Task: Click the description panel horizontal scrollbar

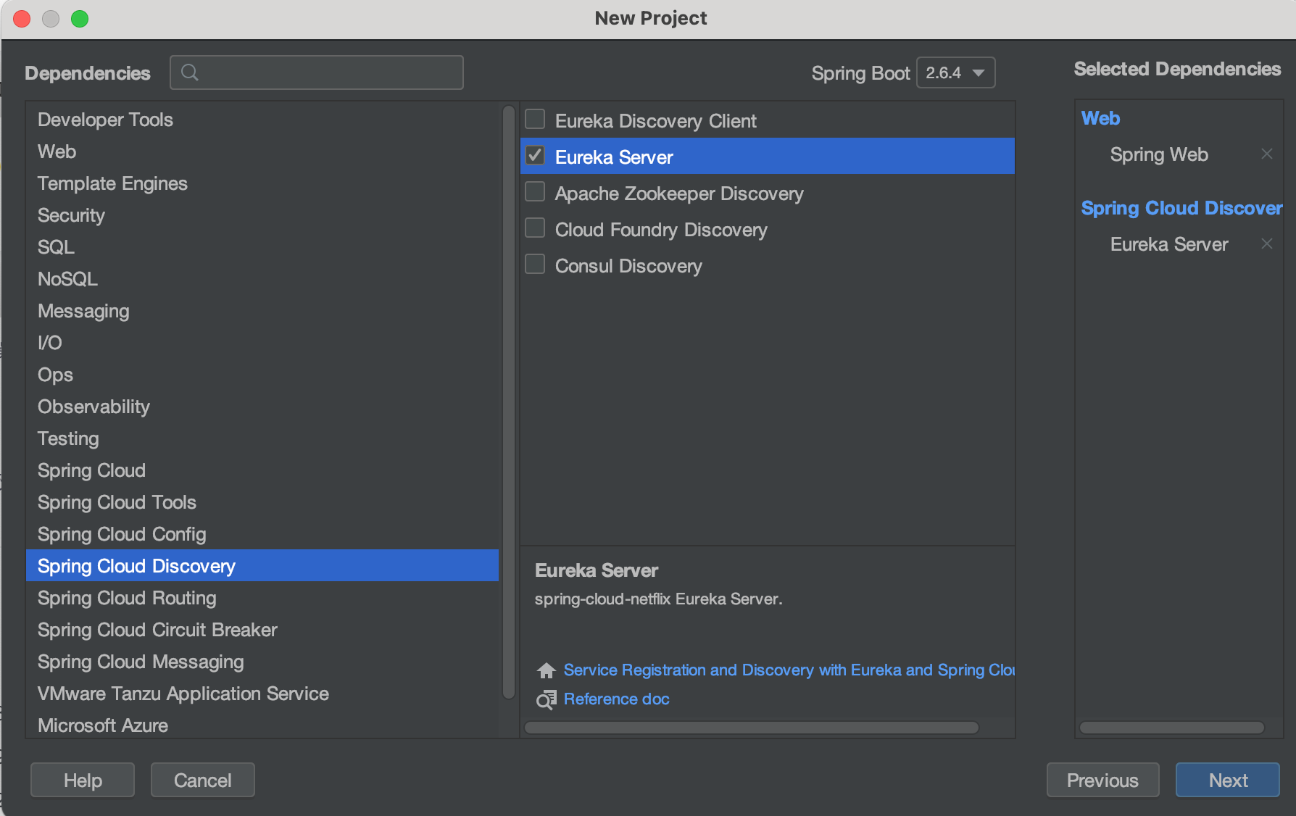Action: pyautogui.click(x=752, y=728)
